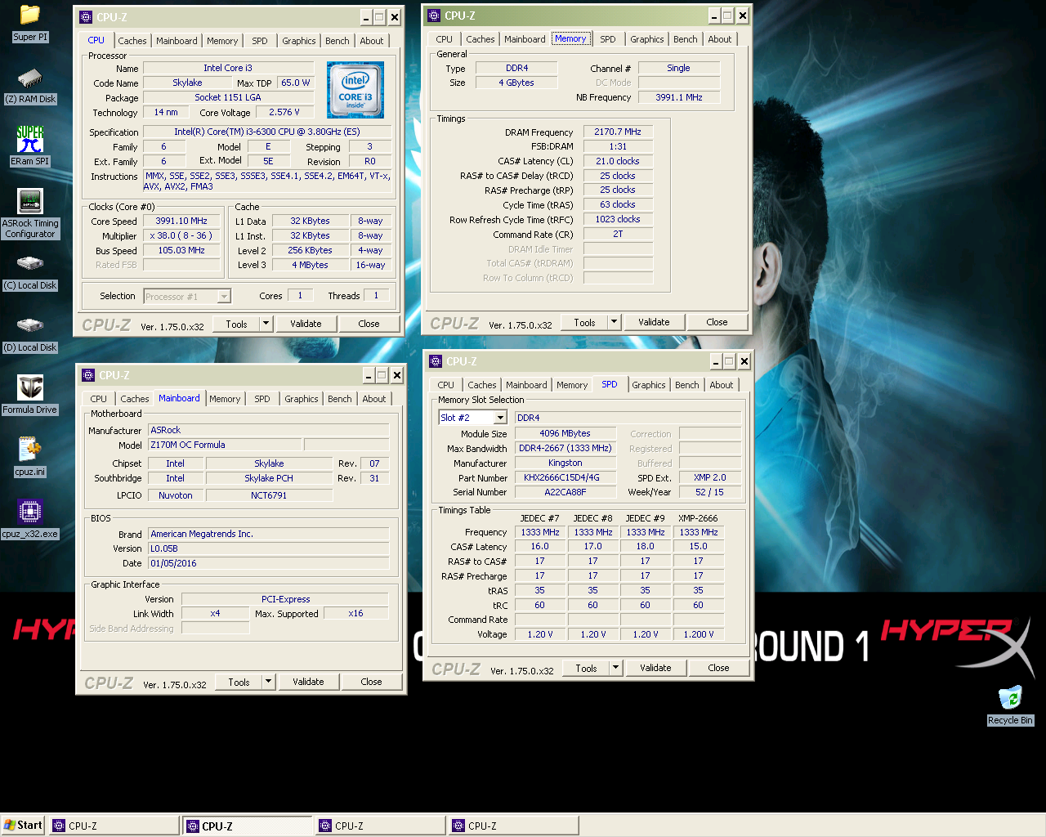Click Validate in the CPU tab window
Image resolution: width=1046 pixels, height=837 pixels.
[x=306, y=324]
